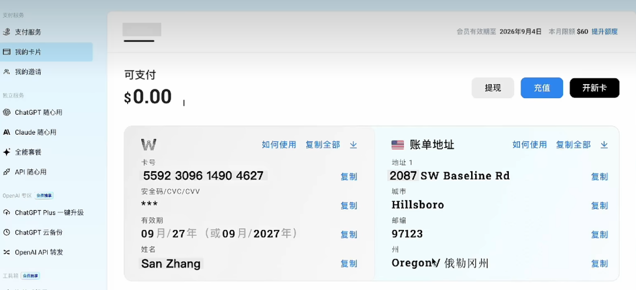
Task: Click the ChatGPT 云备份 clock icon
Action: click(6, 232)
